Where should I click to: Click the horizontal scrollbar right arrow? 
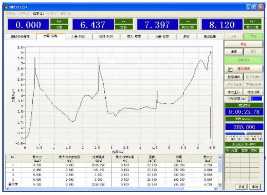point(216,188)
